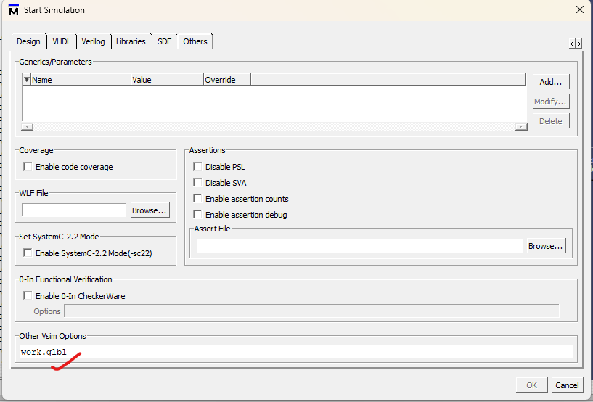This screenshot has height=402, width=593.
Task: Click the Override column header
Action: [x=227, y=79]
